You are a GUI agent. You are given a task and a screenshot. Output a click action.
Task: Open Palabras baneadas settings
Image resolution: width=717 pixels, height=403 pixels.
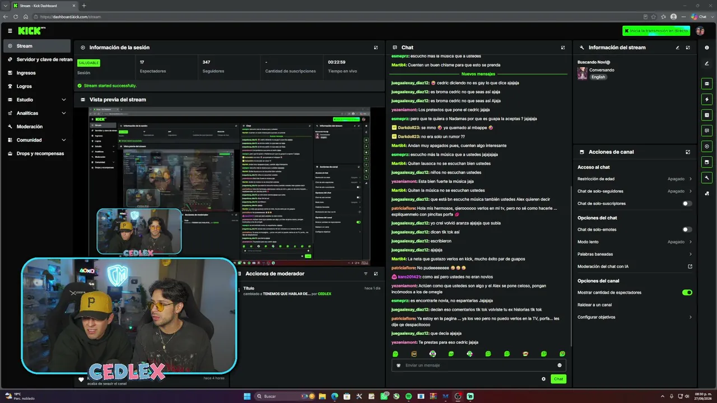pyautogui.click(x=635, y=254)
